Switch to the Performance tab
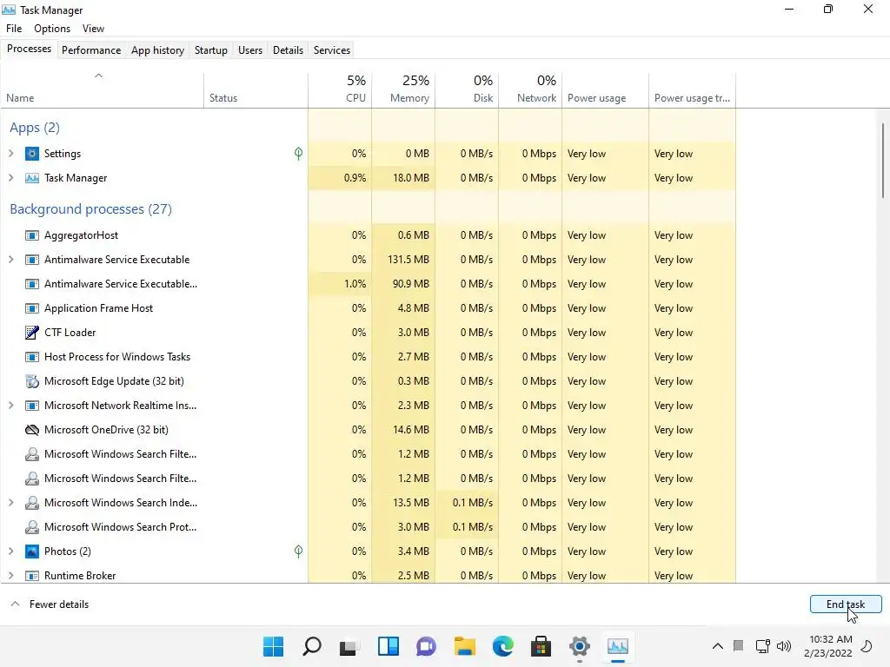890x667 pixels. (x=91, y=50)
